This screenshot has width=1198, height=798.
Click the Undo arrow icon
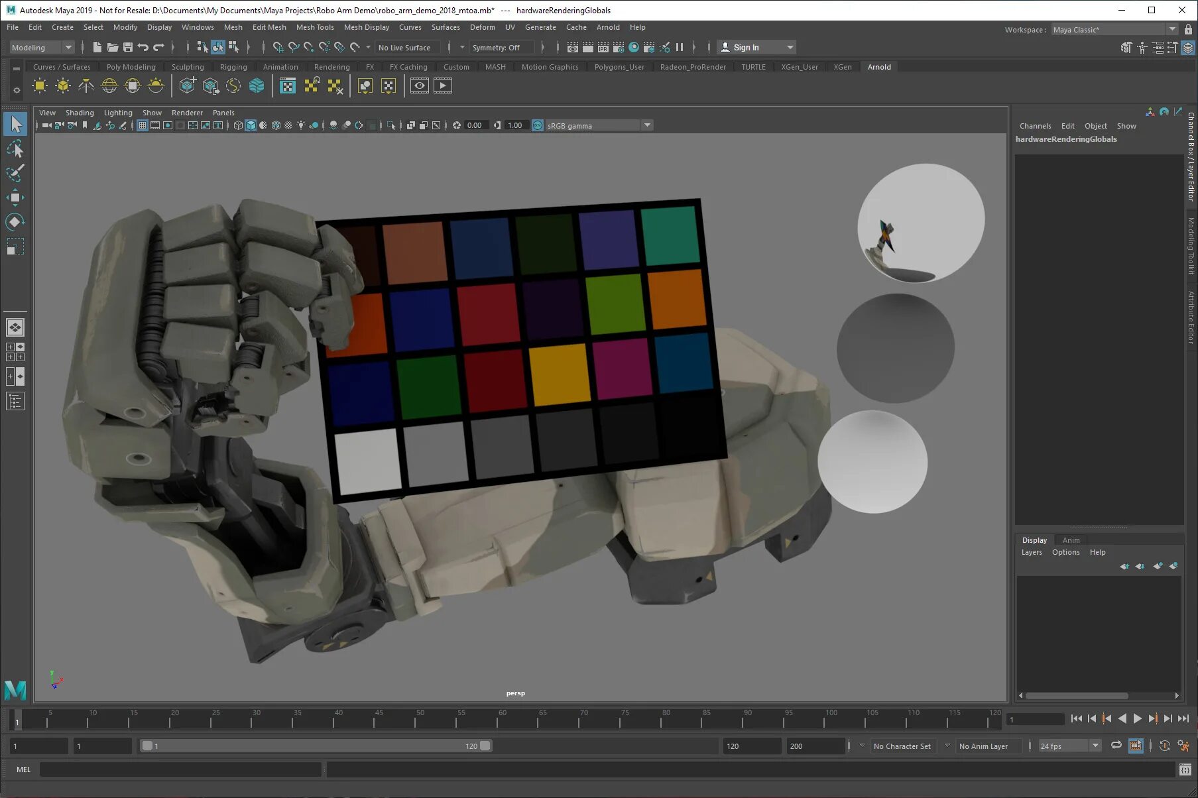(143, 47)
